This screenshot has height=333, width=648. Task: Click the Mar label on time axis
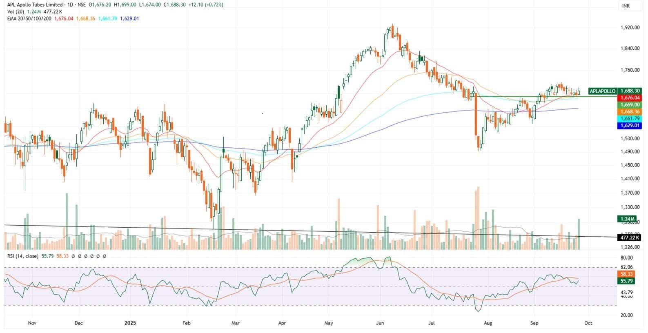(235, 323)
